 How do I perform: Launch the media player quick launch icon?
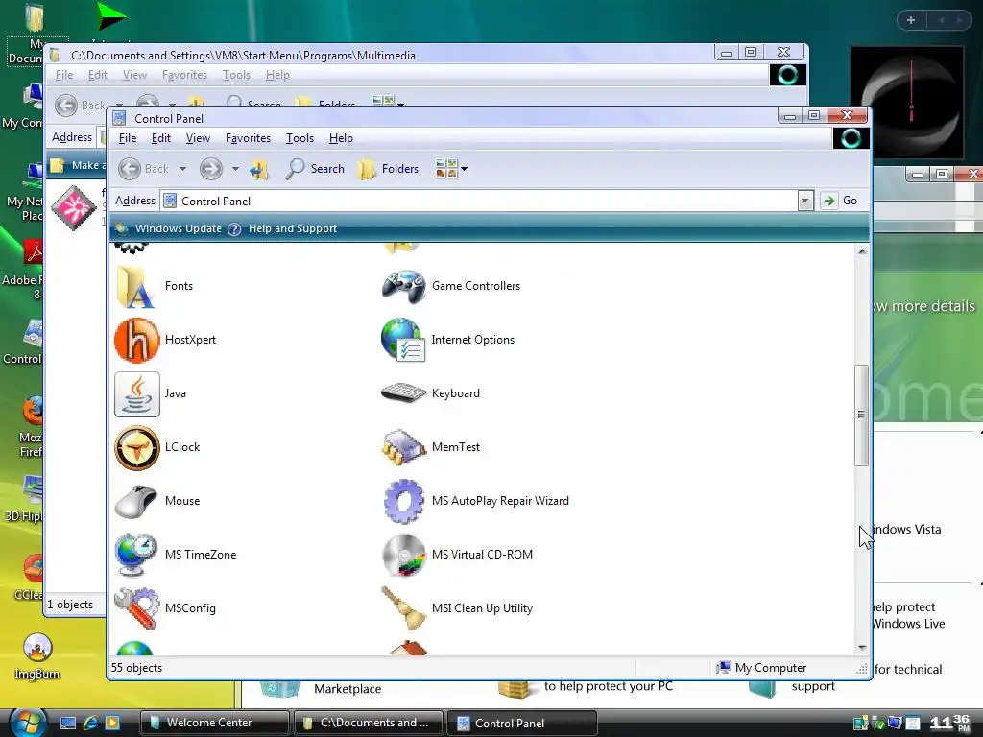(112, 724)
